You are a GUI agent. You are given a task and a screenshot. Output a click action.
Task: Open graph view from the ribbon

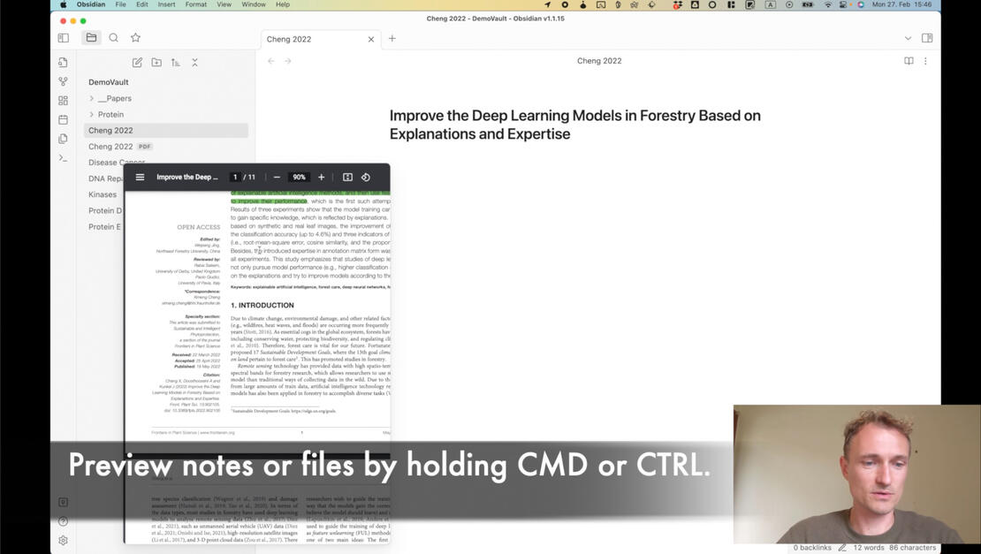click(x=63, y=81)
